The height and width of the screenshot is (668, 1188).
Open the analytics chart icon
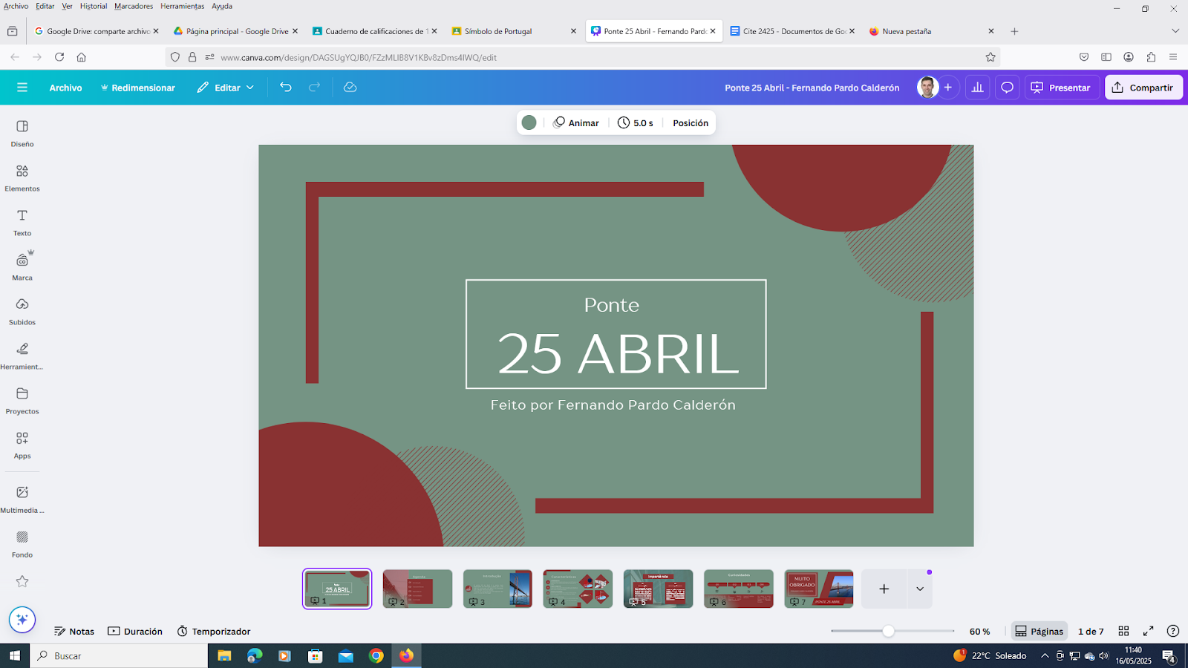pos(977,88)
